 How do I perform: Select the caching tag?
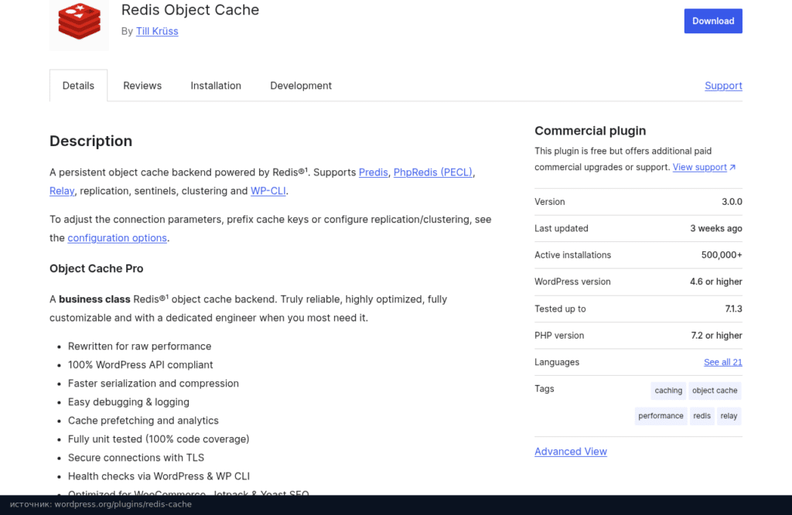(668, 391)
